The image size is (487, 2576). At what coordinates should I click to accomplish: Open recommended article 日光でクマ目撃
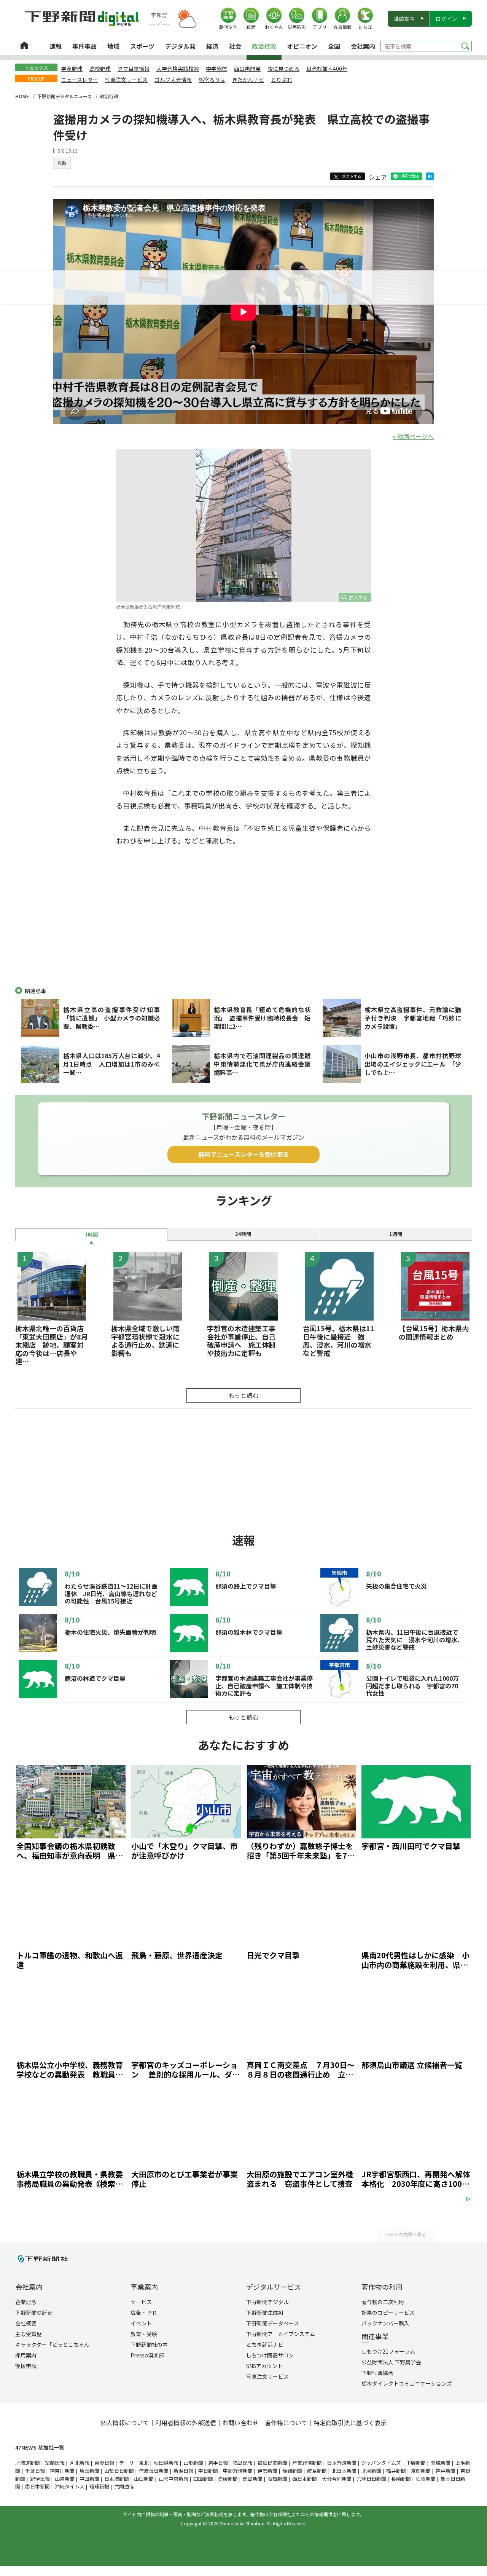(273, 1955)
